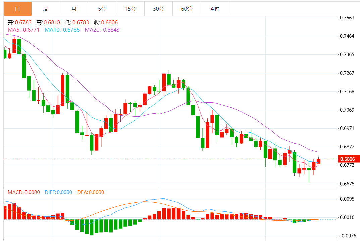Image resolution: width=360 pixels, height=241 pixels.
Task: Click the MA5: 0.6771 indicator label
Action: pos(23,30)
